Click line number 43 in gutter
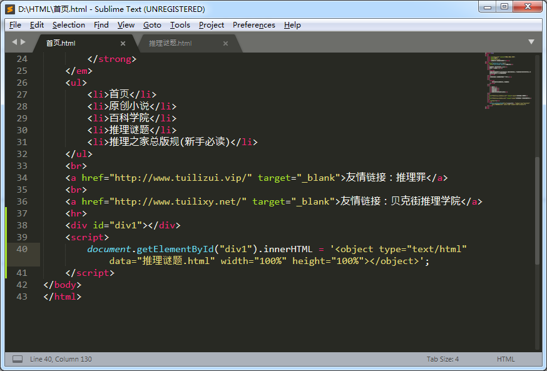547x371 pixels. click(22, 297)
